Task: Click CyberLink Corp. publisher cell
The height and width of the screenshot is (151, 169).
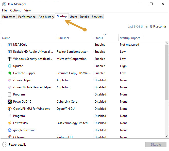Action: pyautogui.click(x=67, y=102)
